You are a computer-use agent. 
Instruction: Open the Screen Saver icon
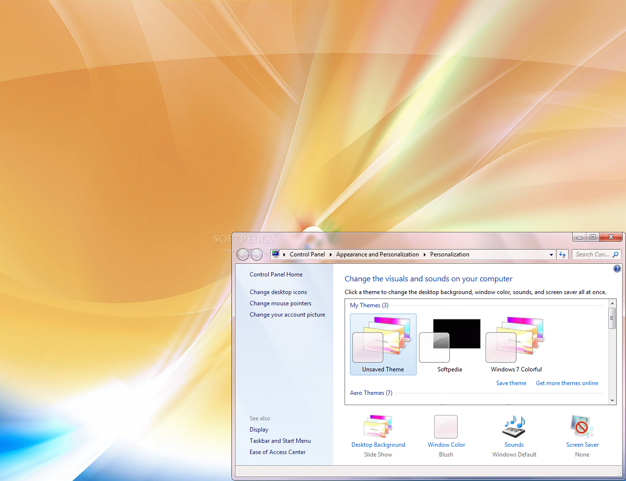coord(582,426)
